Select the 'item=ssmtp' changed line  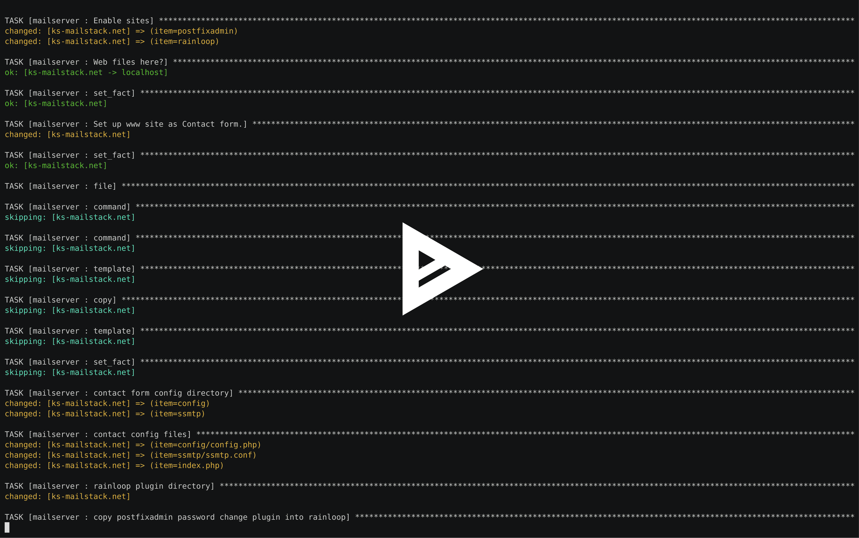point(105,414)
